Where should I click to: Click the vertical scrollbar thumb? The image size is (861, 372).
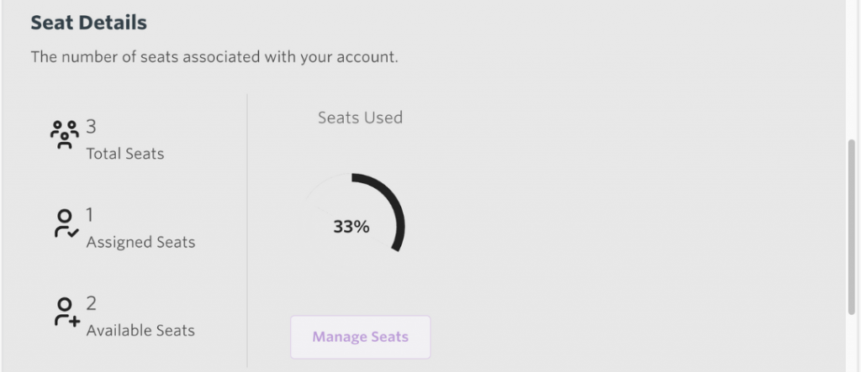tap(853, 228)
